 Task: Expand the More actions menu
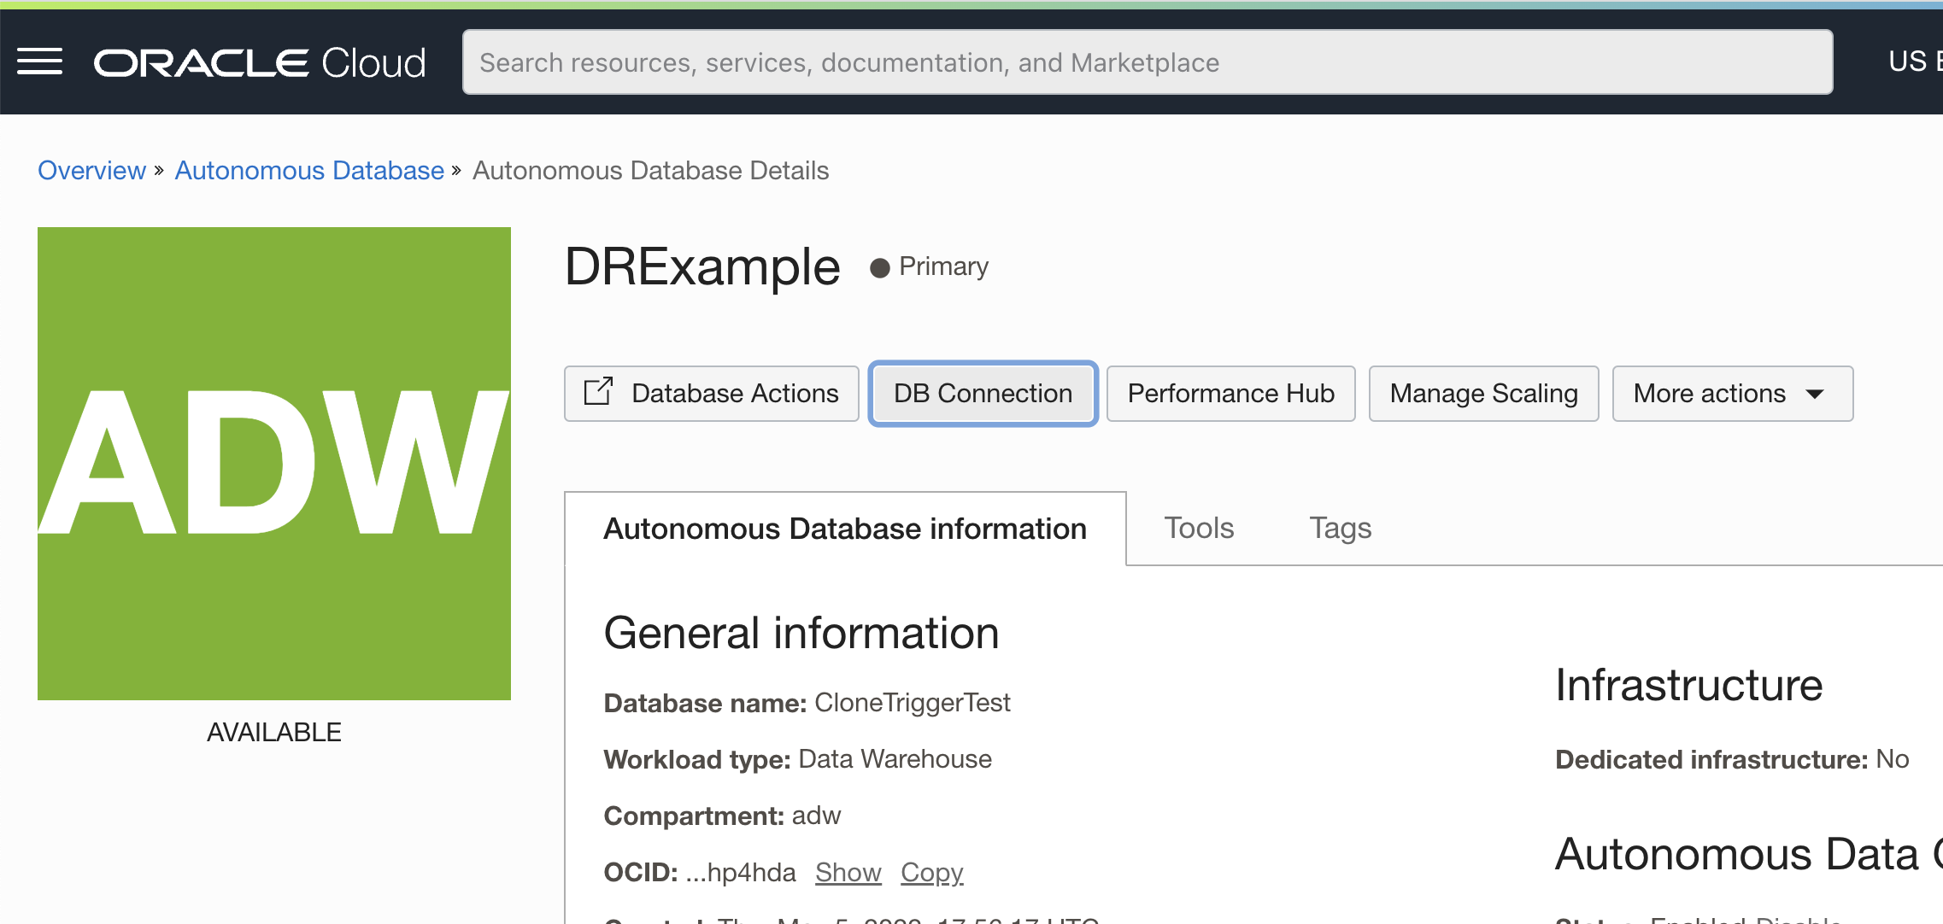[x=1731, y=393]
